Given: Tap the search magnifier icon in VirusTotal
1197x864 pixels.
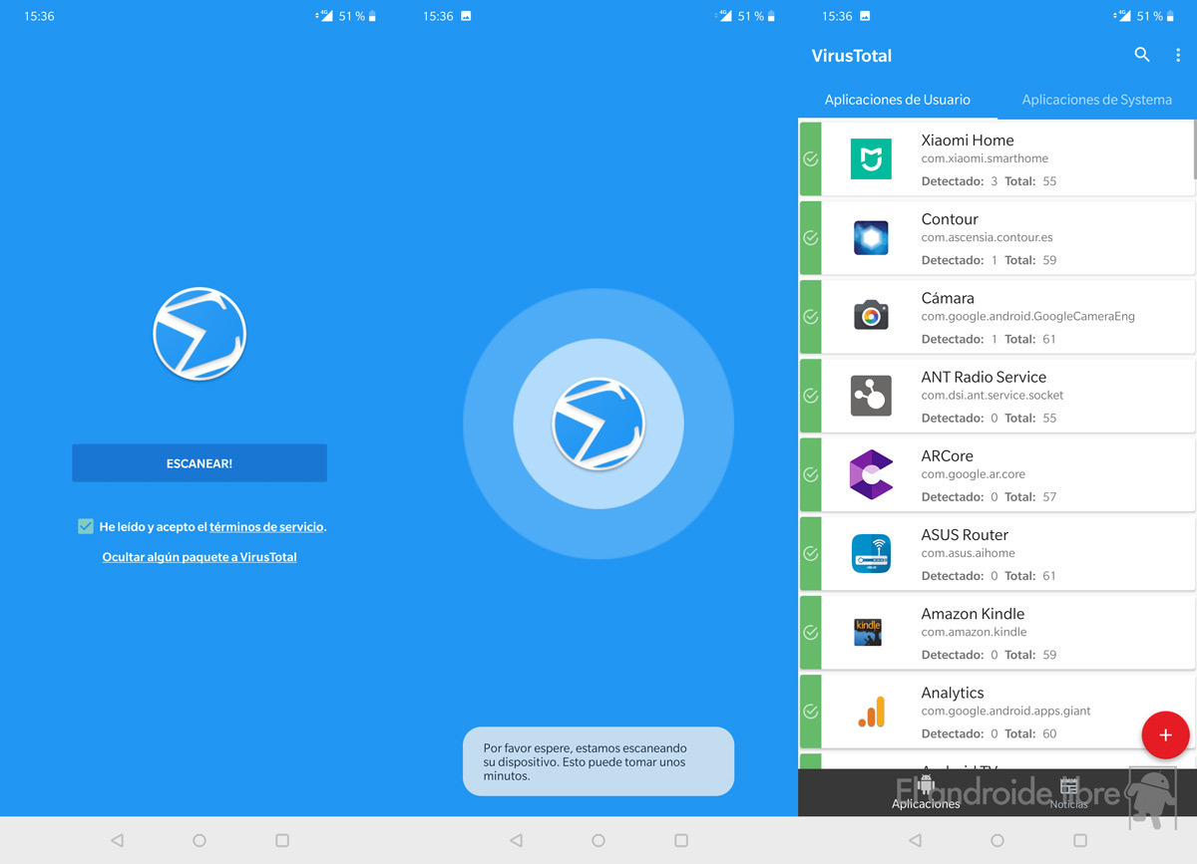Looking at the screenshot, I should (1142, 56).
